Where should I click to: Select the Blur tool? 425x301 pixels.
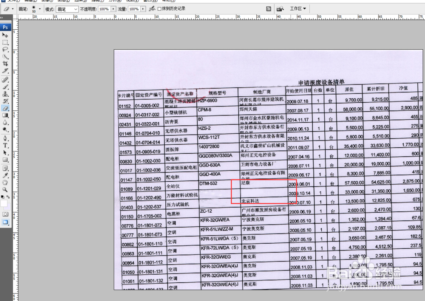point(5,122)
